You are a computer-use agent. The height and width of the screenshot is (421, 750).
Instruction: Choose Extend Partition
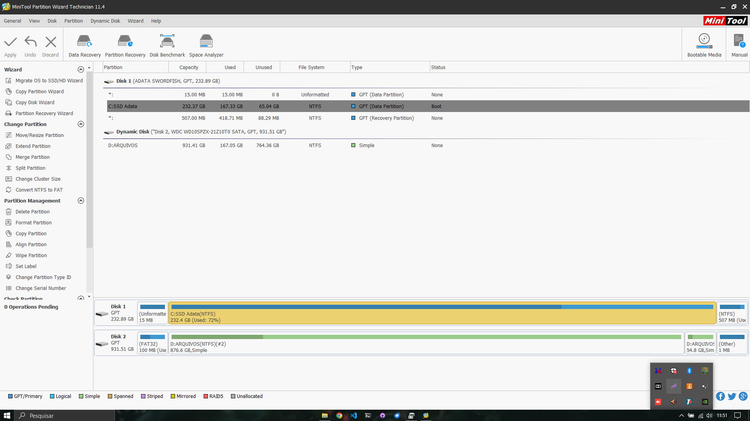coord(33,146)
